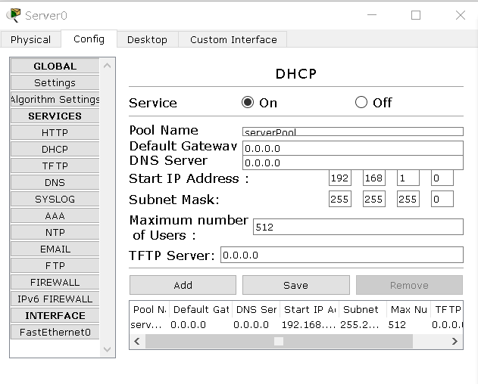Viewport: 478px width, 384px height.
Task: Click the Server0 window title icon
Action: pyautogui.click(x=14, y=15)
